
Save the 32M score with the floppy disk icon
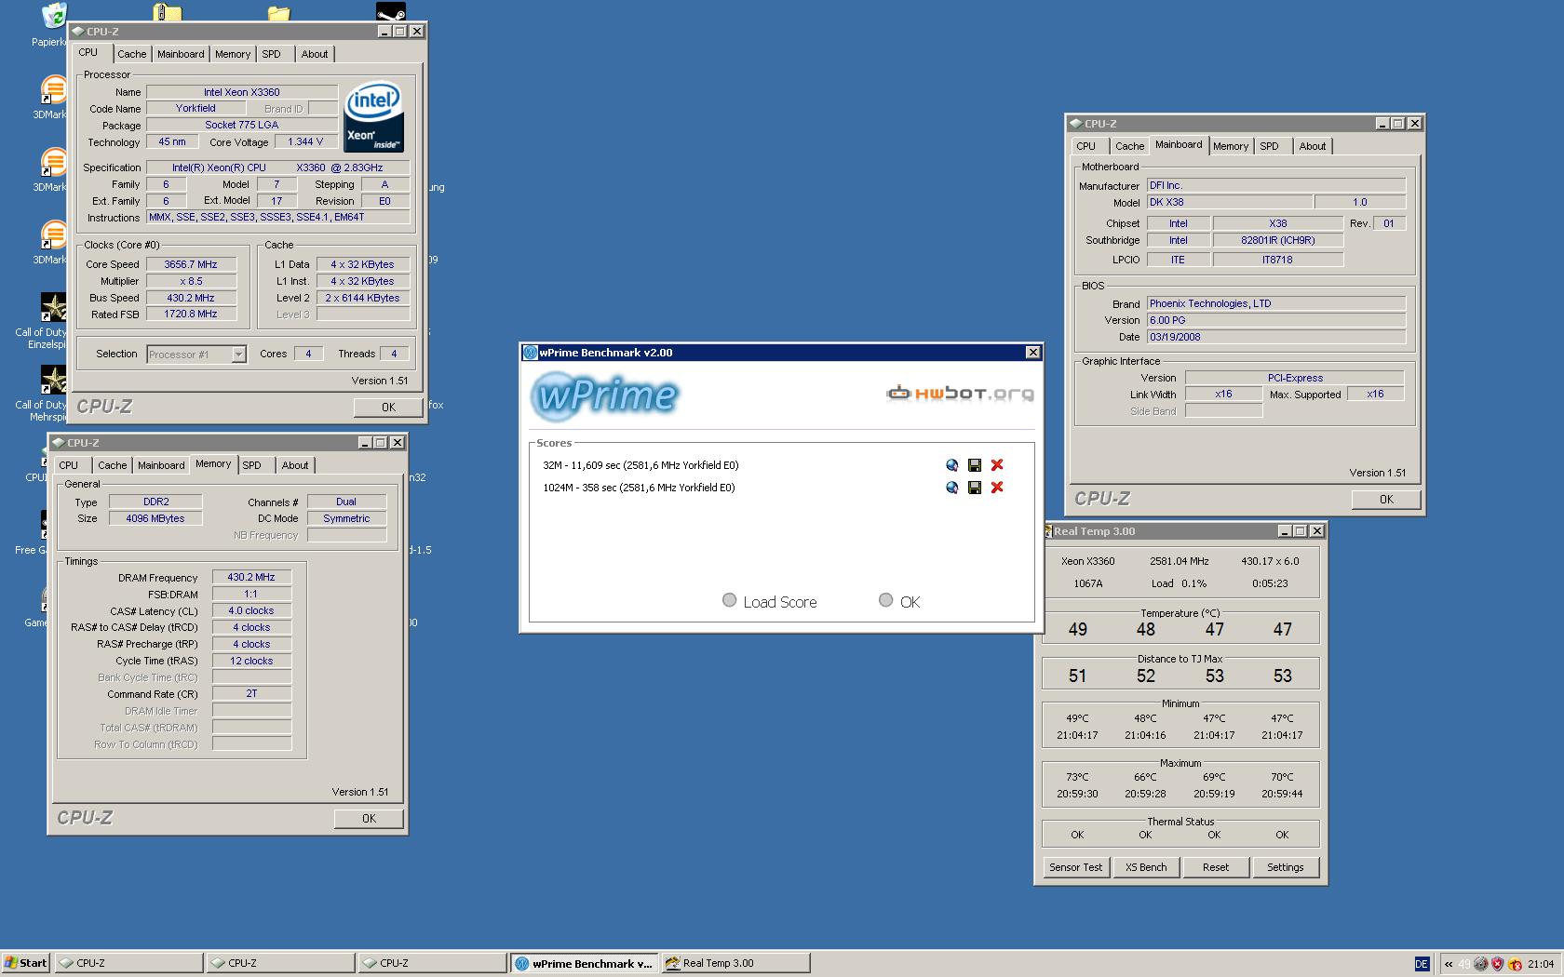pyautogui.click(x=975, y=465)
